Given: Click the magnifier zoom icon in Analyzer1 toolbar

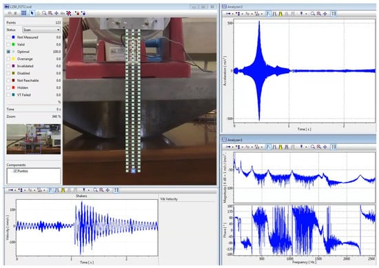Looking at the screenshot, I should pos(313,147).
